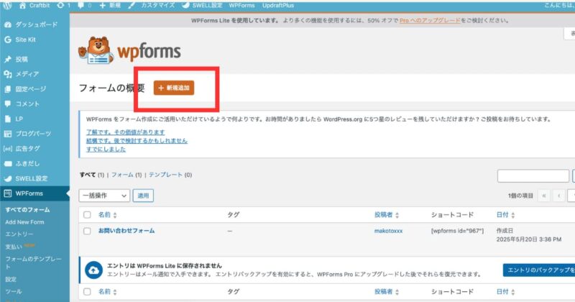575x302 pixels.
Task: Tick the select-all checkbox in bottom header
Action: [87, 292]
